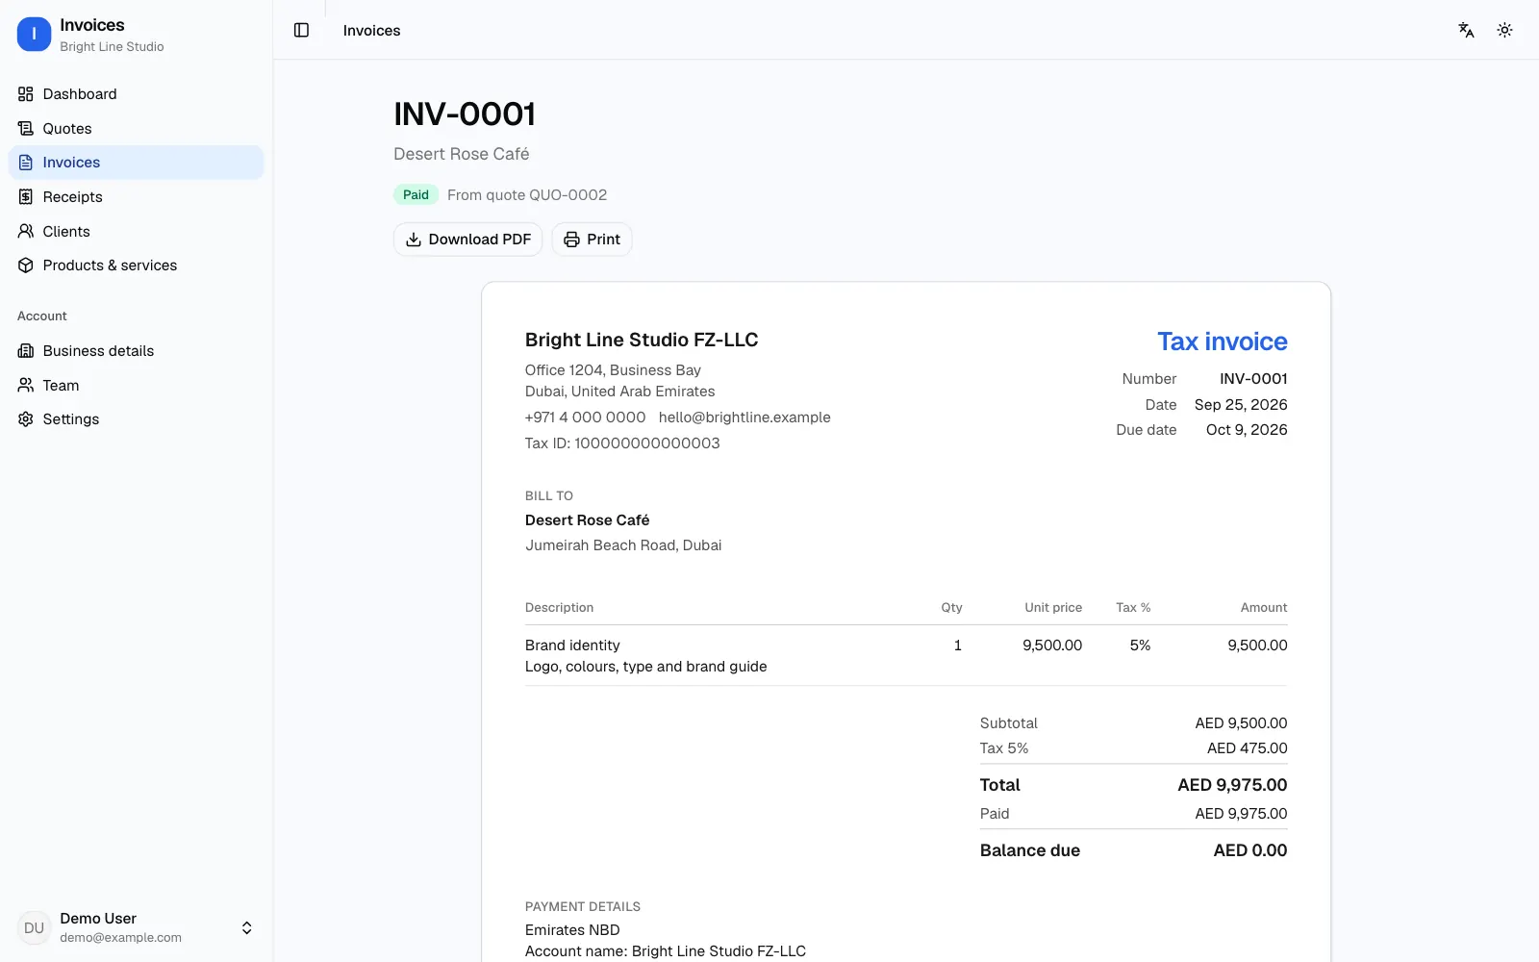Click the DU user avatar

(34, 928)
